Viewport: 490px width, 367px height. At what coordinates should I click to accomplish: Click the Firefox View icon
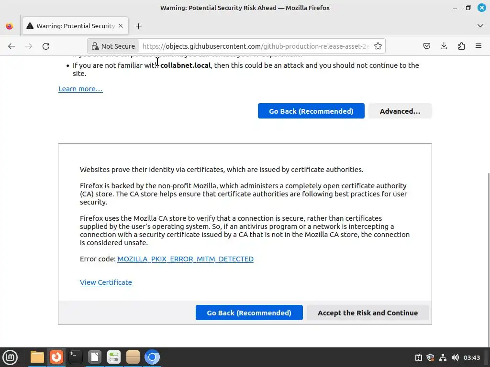tap(10, 26)
